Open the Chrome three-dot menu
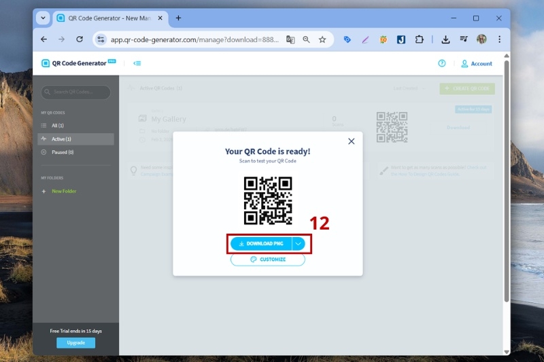Screen dimensions: 544x362 pyautogui.click(x=499, y=39)
